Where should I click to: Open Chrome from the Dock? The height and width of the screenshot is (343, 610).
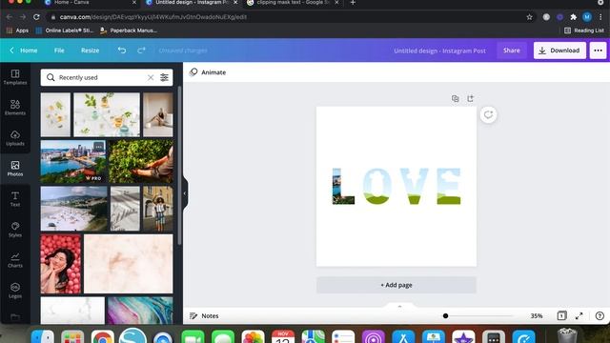point(103,336)
